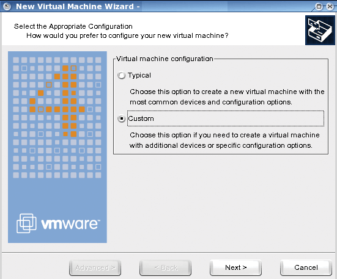The width and height of the screenshot is (337, 279).
Task: Click the Custom option label
Action: (141, 118)
